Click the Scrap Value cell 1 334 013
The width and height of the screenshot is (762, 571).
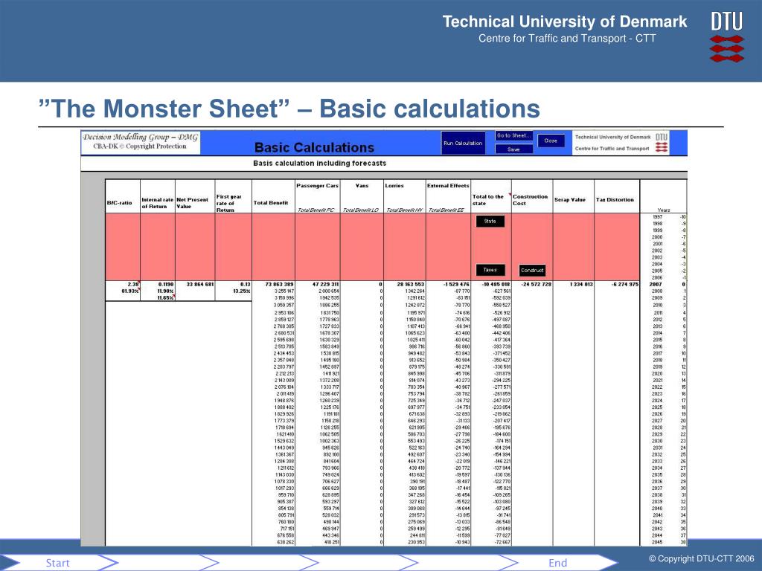coord(581,285)
